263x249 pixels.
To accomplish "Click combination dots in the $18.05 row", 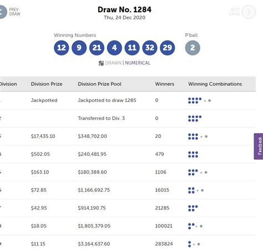I will (195, 226).
